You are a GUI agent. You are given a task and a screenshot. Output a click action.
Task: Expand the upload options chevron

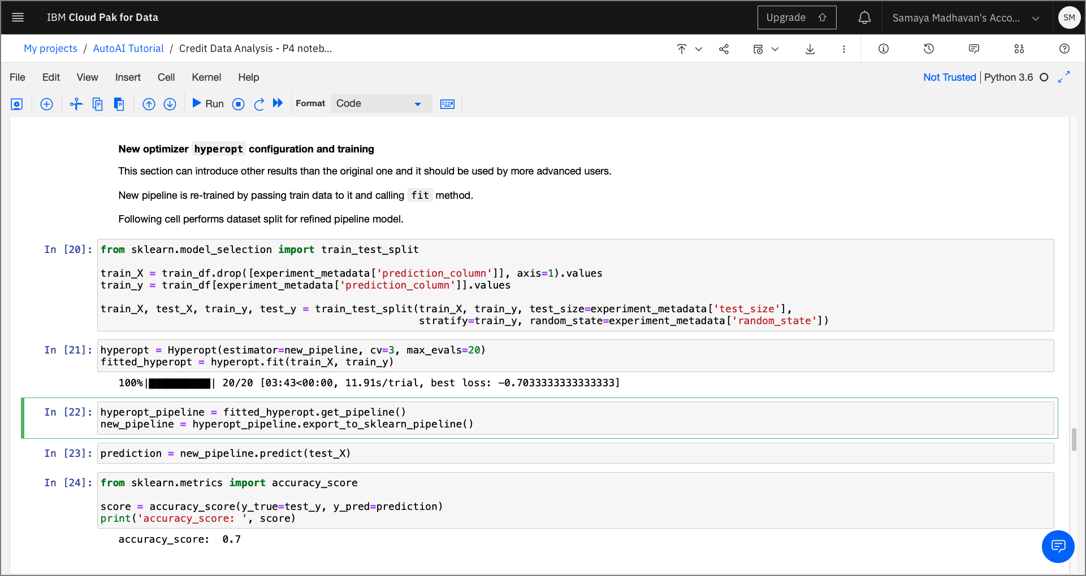point(699,49)
